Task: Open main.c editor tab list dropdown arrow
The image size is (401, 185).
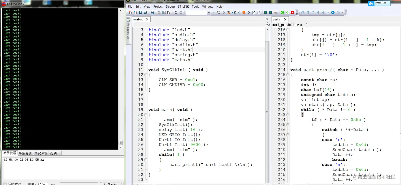Action: pos(267,19)
